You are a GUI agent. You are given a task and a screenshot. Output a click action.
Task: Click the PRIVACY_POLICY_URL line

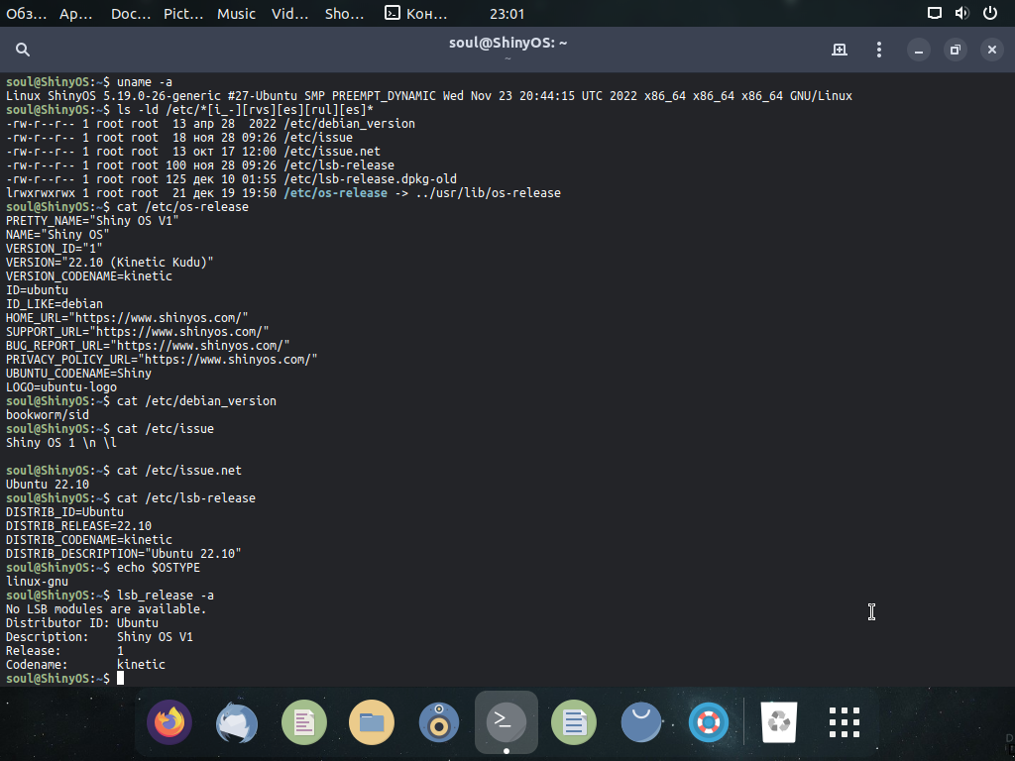(162, 359)
